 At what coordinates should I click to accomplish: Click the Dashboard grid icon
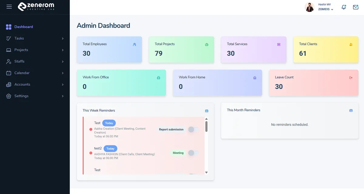(8, 27)
